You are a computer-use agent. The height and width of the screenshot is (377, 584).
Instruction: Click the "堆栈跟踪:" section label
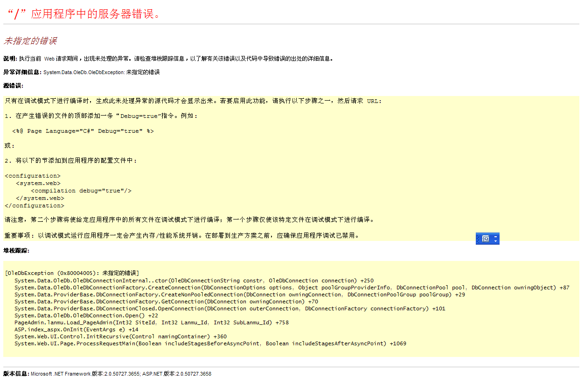click(x=16, y=251)
